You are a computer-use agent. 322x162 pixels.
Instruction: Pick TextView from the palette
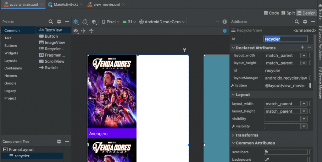53,30
